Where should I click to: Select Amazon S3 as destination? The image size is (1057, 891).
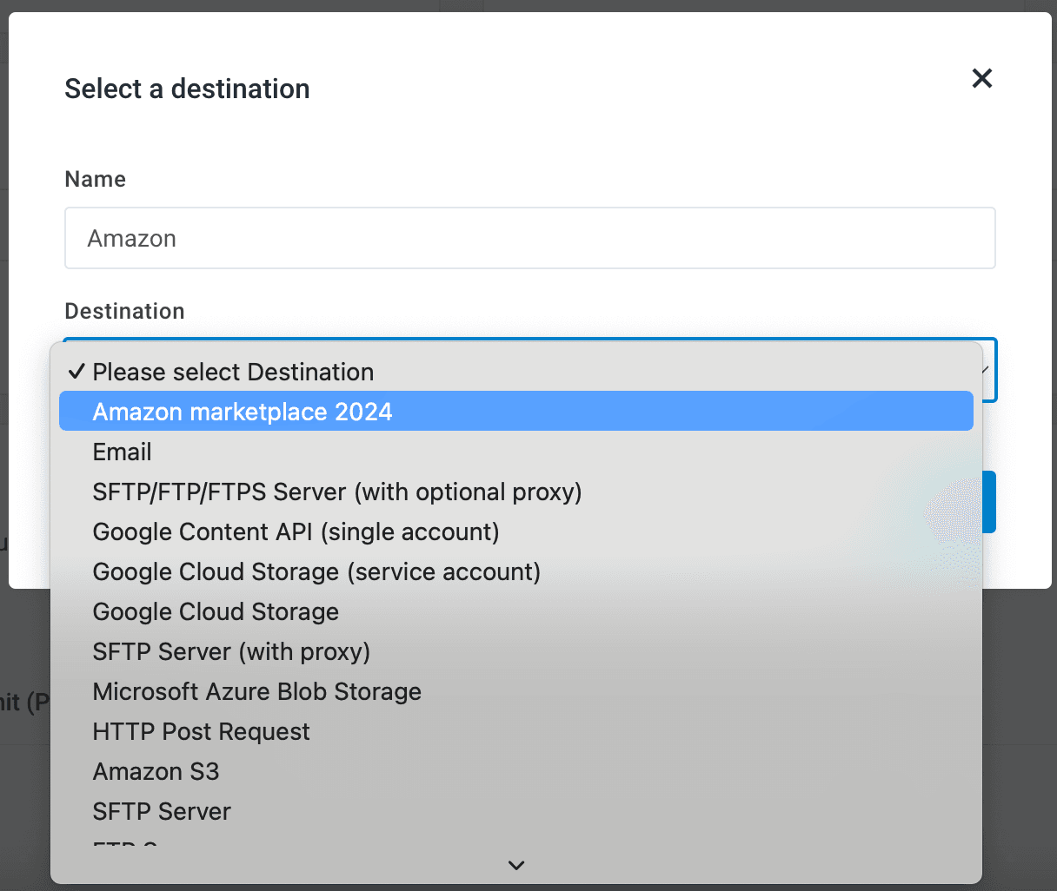156,771
